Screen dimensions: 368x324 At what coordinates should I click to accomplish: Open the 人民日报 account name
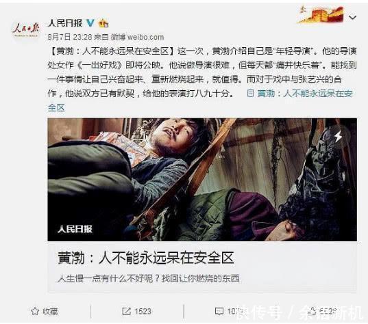65,23
